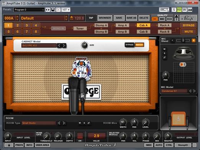This screenshot has width=200, height=150.
Task: Click the Condenser 87 mic model field
Action: (174, 91)
